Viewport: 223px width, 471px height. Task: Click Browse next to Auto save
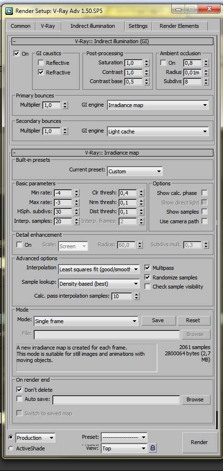pos(195,399)
